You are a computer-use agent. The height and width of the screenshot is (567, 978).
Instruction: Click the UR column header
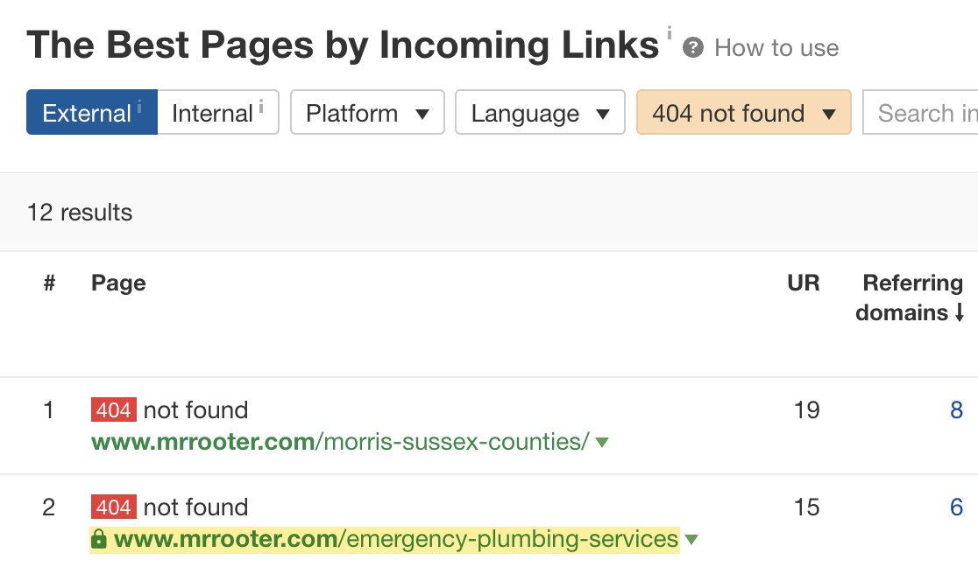803,283
